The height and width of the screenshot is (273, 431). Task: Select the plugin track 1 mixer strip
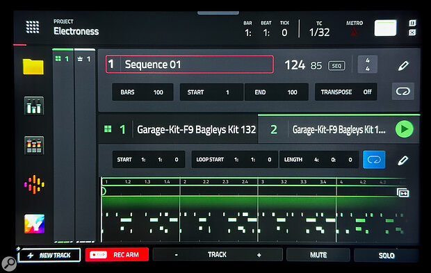85,146
